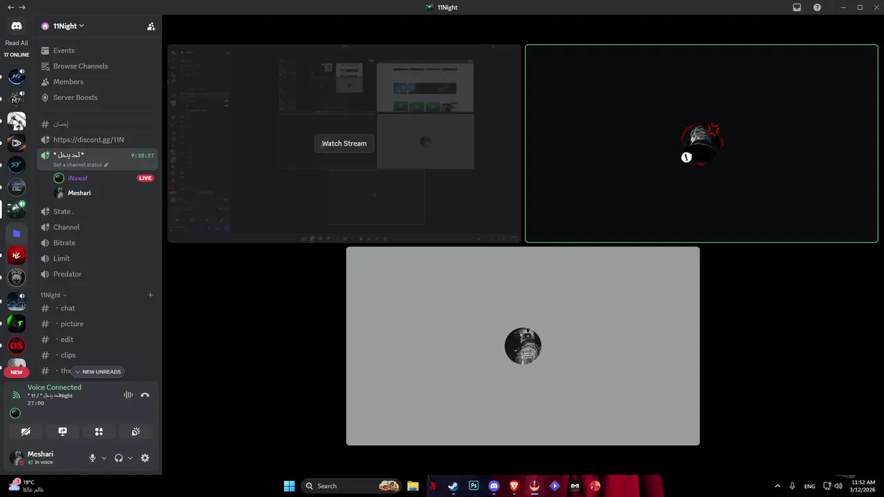The width and height of the screenshot is (884, 497).
Task: Open the Help question mark icon
Action: coord(817,7)
